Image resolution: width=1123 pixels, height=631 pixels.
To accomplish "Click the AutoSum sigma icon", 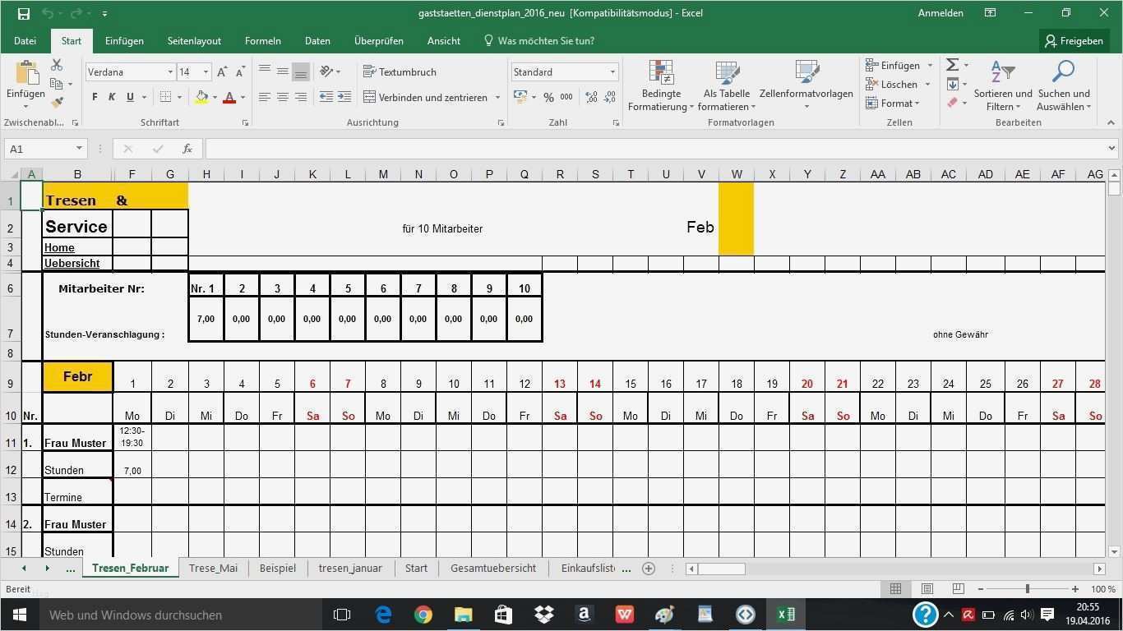I will 951,64.
